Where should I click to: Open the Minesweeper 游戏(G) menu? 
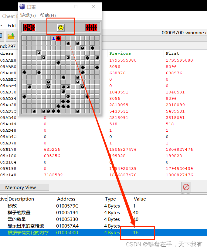28,15
